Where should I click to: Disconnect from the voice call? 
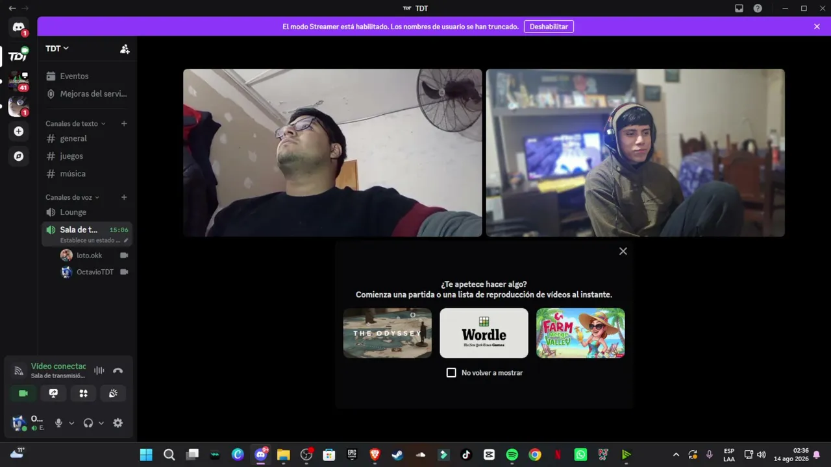coord(118,370)
